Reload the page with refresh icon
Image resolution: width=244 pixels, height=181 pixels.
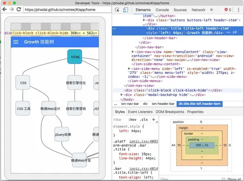(x=19, y=9)
